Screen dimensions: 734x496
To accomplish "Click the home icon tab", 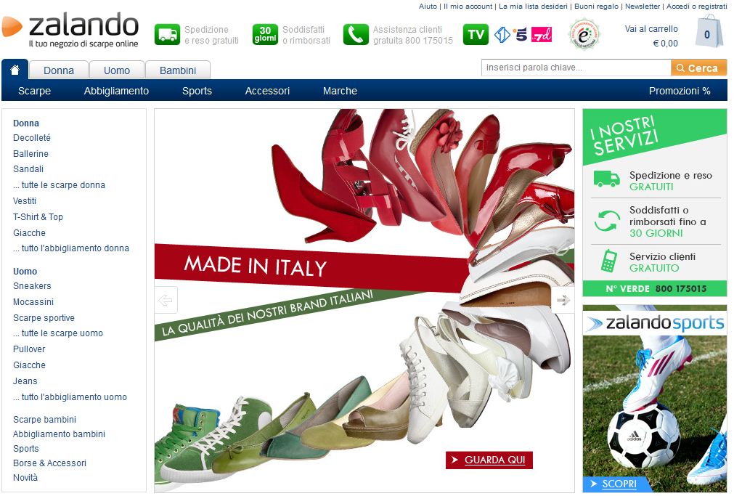I will point(15,70).
